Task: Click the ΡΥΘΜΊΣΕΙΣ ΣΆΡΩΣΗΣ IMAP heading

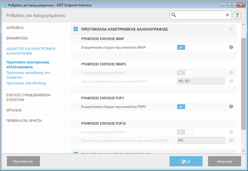Action: point(103,39)
